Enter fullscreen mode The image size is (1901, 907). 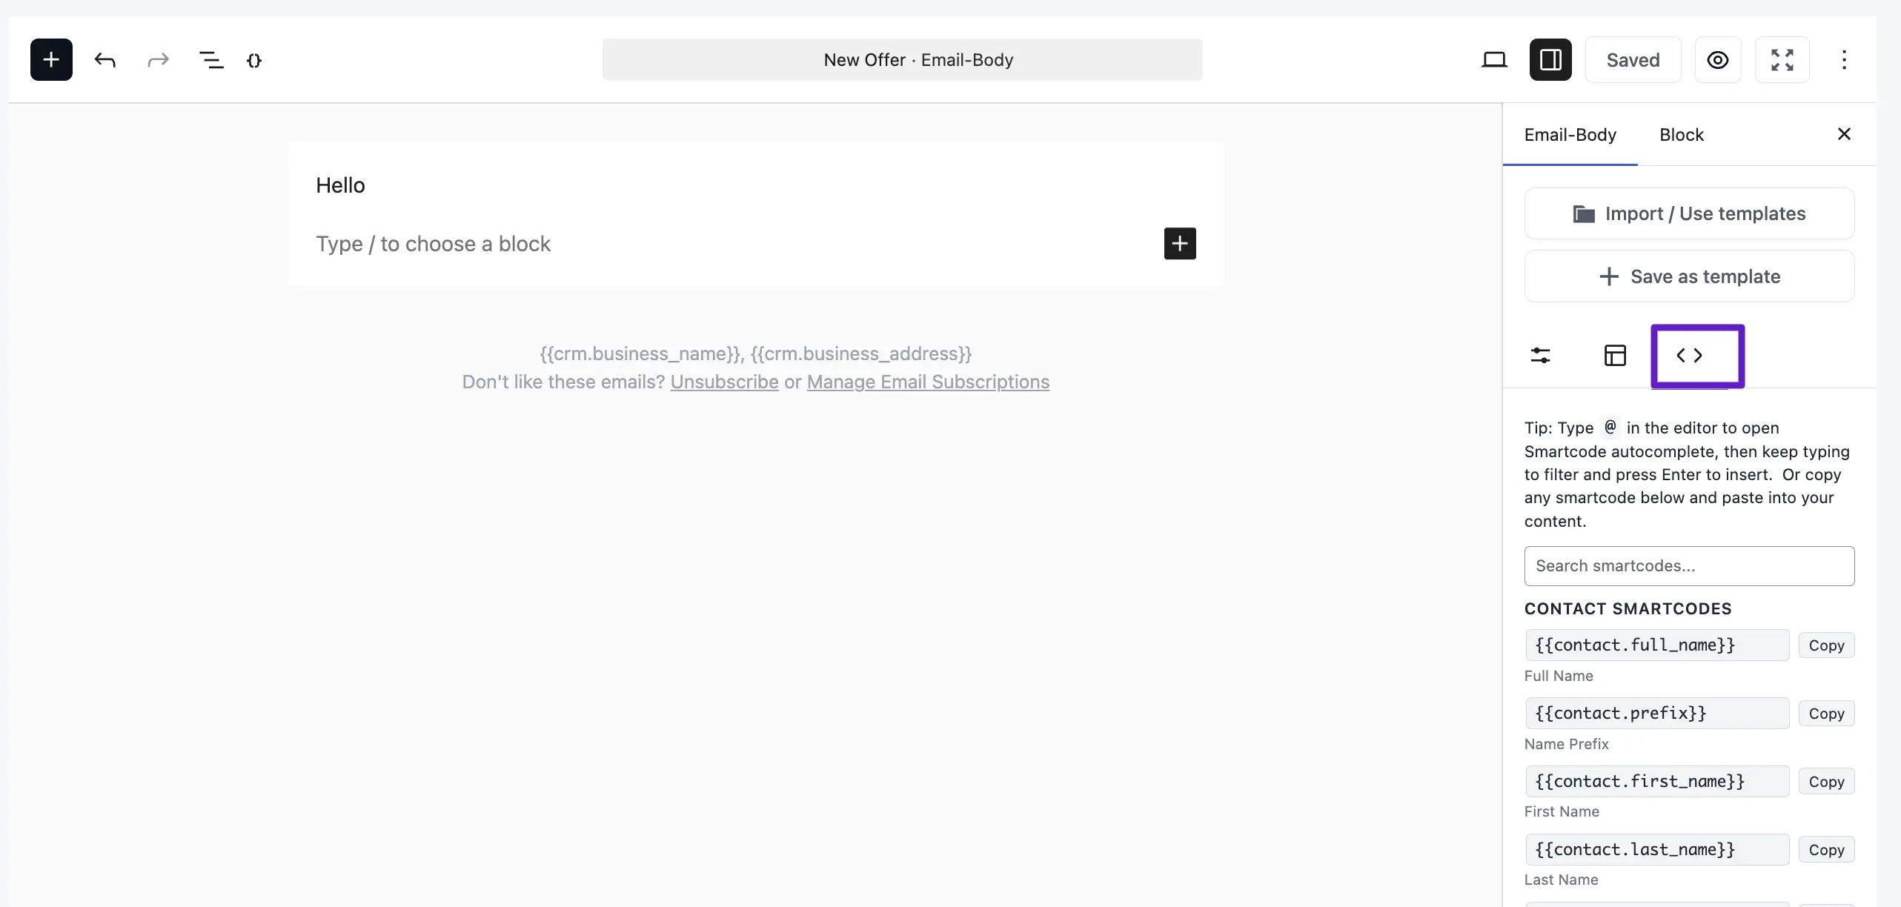tap(1782, 60)
